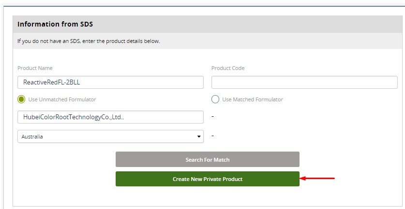This screenshot has width=405, height=209.
Task: Click the Product Name field label
Action: (x=35, y=68)
